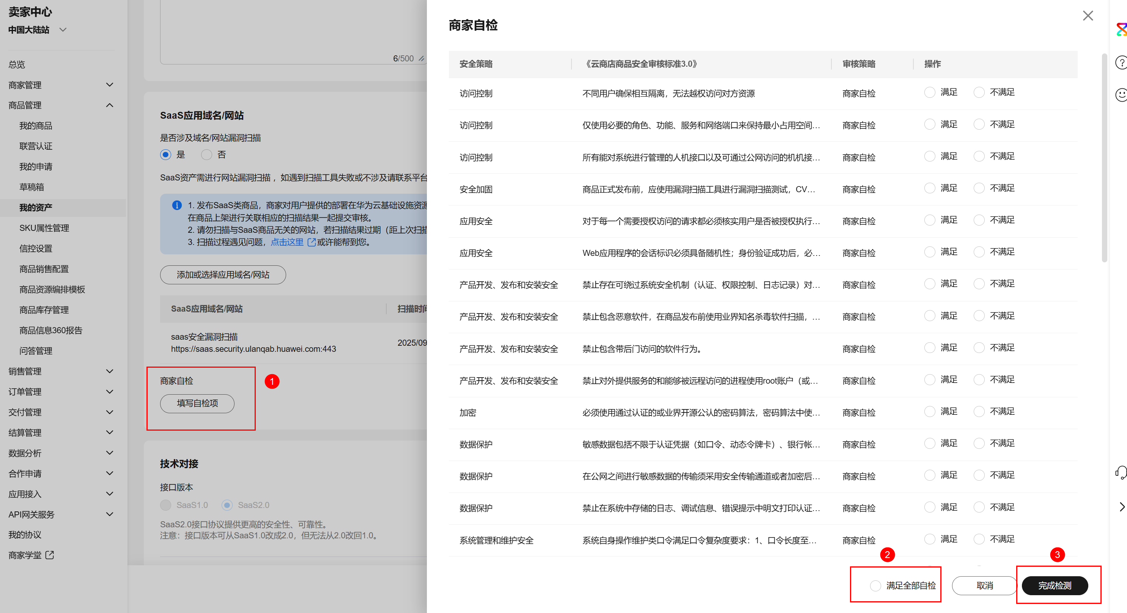Open the external link icon beside 商家学堂
Image resolution: width=1127 pixels, height=613 pixels.
(50, 555)
